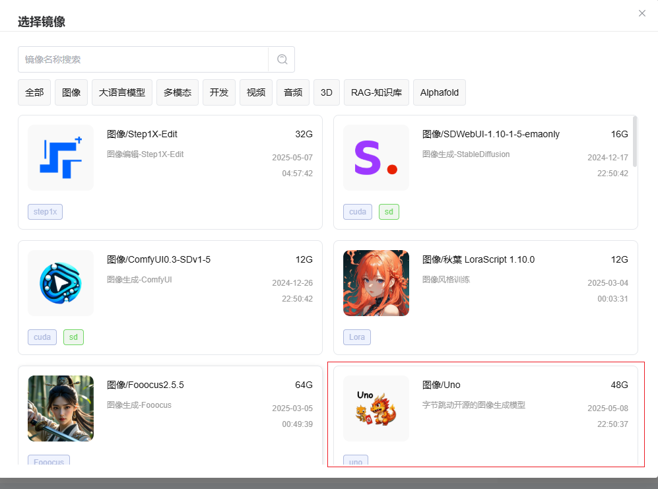Choose the 图像/秋葉 LoraScript 1.10.0 title
658x489 pixels.
tap(478, 259)
